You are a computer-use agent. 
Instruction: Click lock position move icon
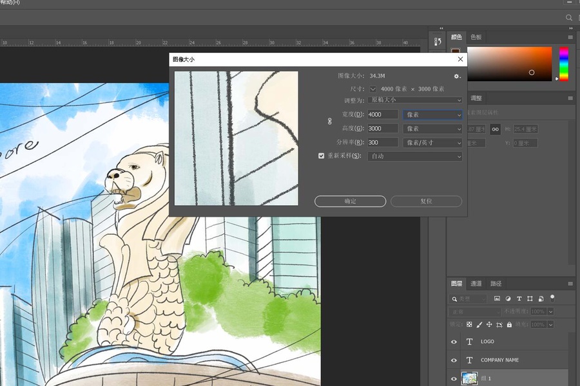[489, 324]
